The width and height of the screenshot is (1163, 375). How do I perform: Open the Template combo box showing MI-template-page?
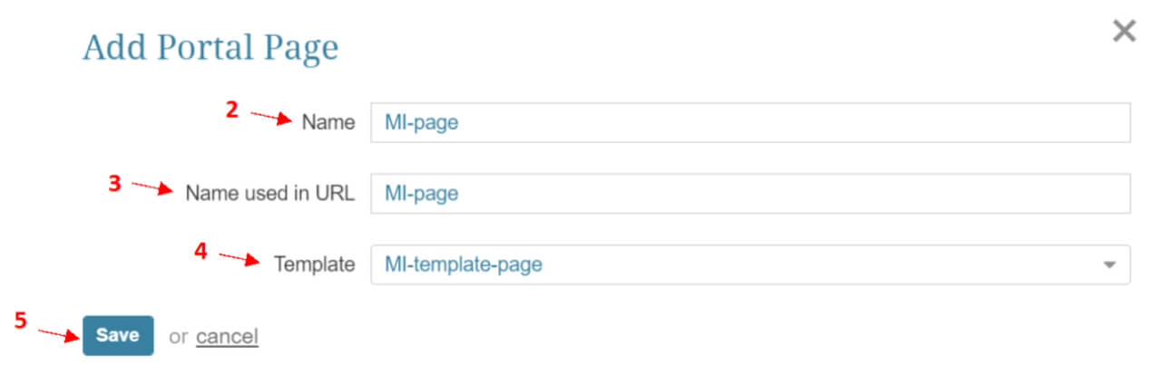tap(750, 264)
